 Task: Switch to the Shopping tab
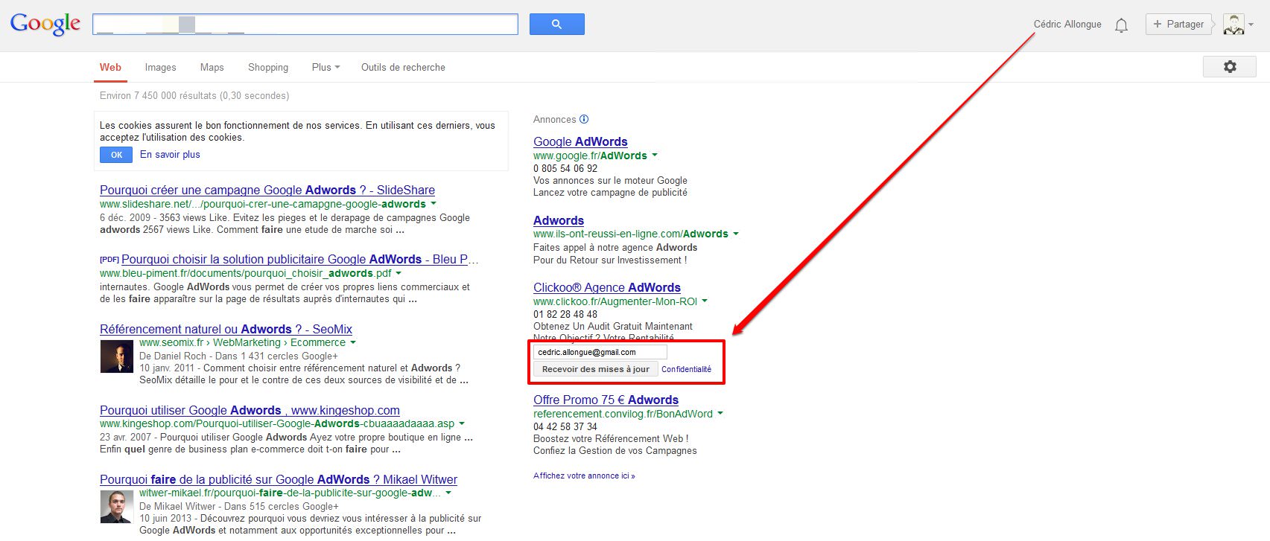click(x=268, y=67)
